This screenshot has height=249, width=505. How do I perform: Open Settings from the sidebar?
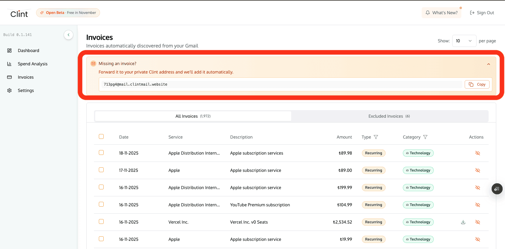tap(26, 90)
